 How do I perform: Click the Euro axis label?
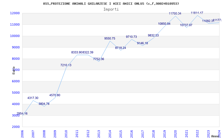14,70
